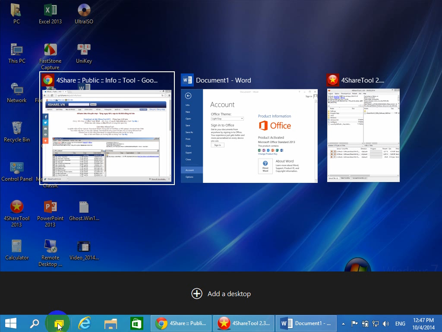442x332 pixels.
Task: Click the volume speaker tray icon
Action: [x=385, y=323]
